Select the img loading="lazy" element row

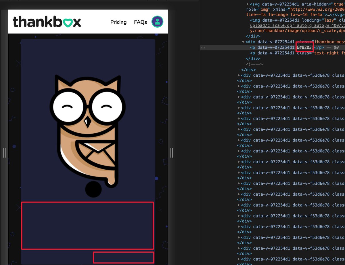tap(297, 20)
